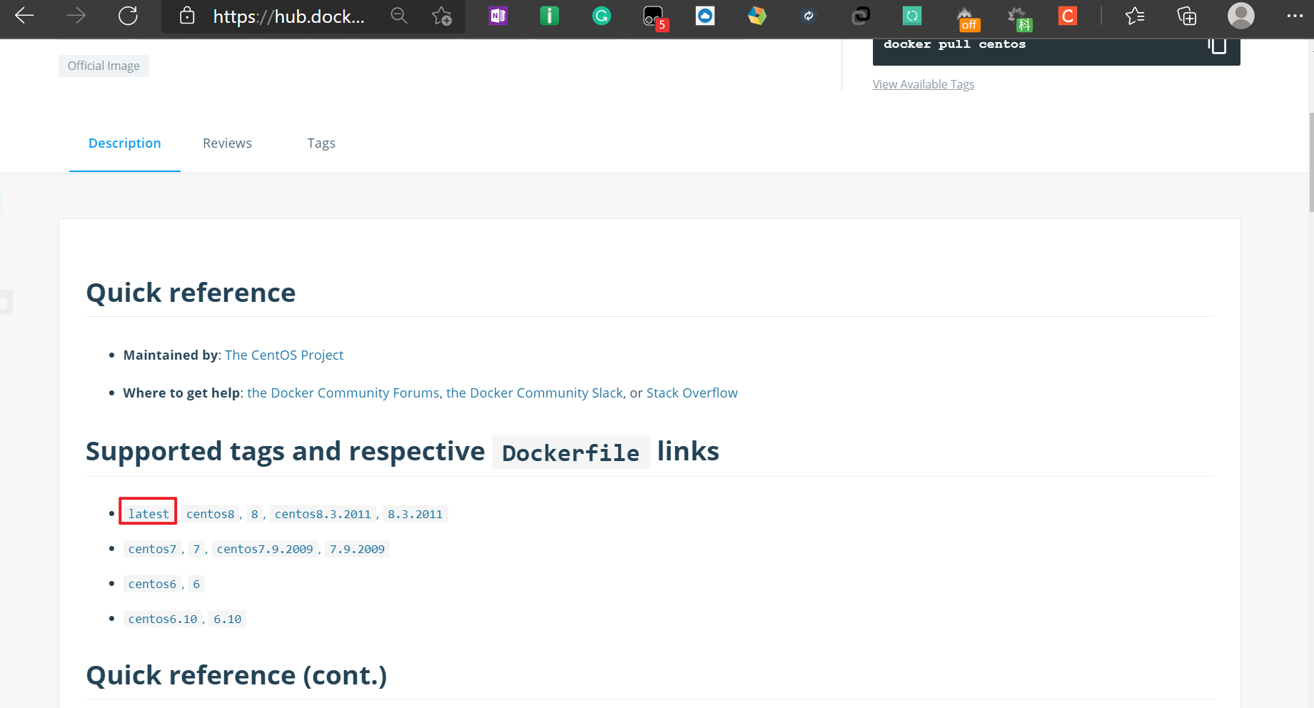Focus the hub.docker URL address field
This screenshot has width=1314, height=708.
[x=289, y=16]
